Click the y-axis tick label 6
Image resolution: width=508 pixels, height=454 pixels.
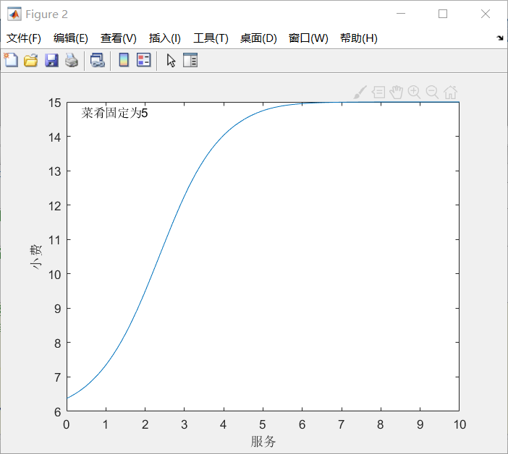pos(58,412)
